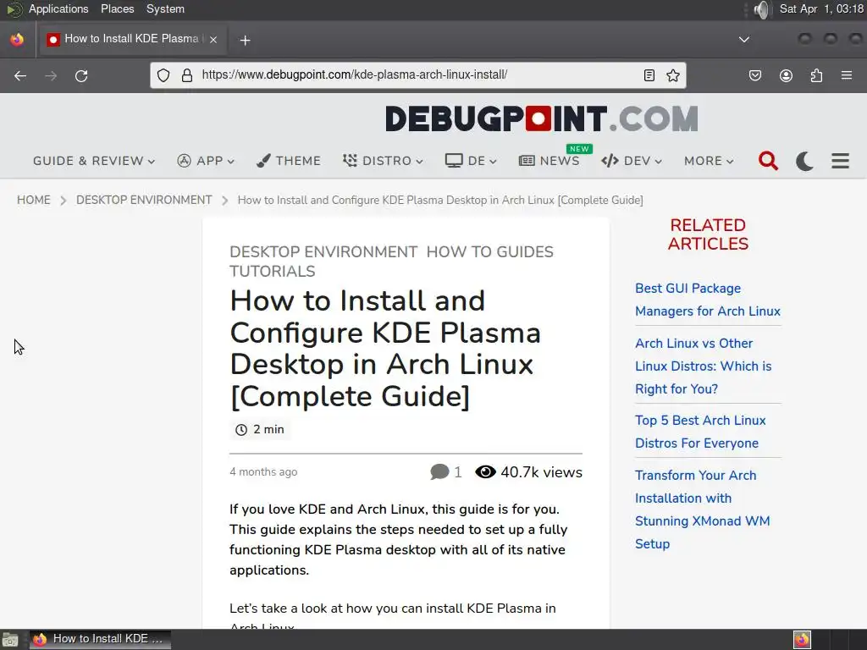Open the How To Guides category link
Viewport: 867px width, 650px height.
point(490,252)
